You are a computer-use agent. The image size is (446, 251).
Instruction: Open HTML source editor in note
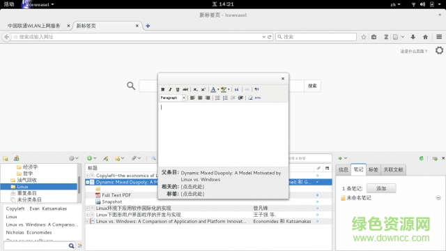pyautogui.click(x=258, y=98)
